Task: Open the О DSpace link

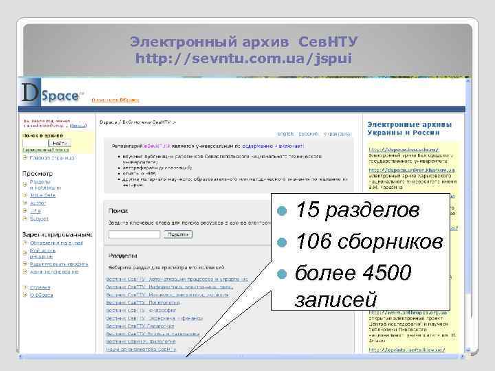Action: [x=42, y=295]
